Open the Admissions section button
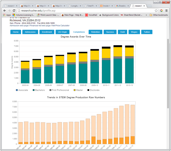The height and width of the screenshot is (151, 171). pos(30,32)
